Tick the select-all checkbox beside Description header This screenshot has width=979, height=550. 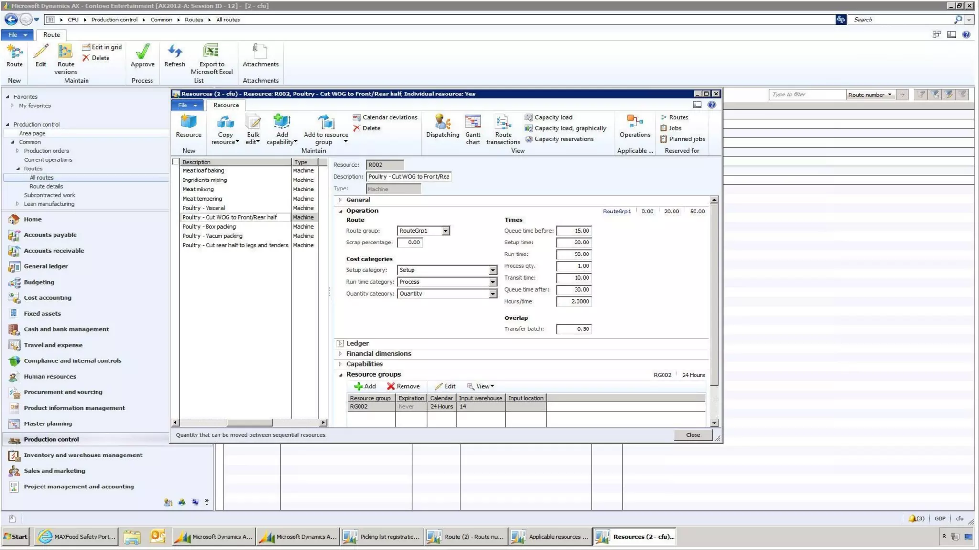175,162
